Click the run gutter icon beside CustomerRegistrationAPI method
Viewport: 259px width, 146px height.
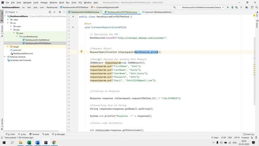(73, 27)
